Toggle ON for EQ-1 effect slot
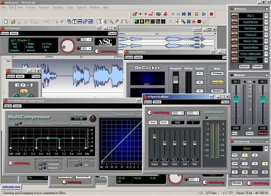Screen dimensions: 271x196 [234, 14]
